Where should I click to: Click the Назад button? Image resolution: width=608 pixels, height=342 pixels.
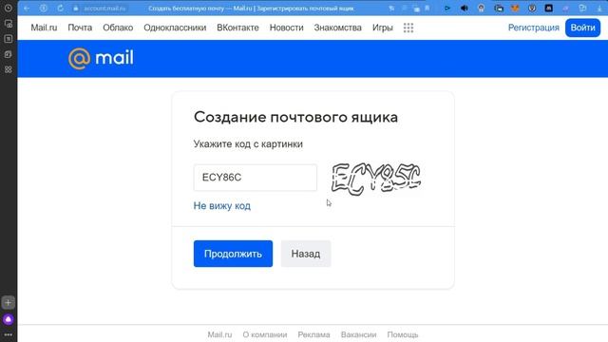306,254
